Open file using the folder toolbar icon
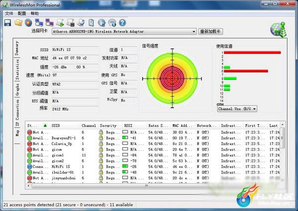The height and width of the screenshot is (211, 298). [18, 23]
